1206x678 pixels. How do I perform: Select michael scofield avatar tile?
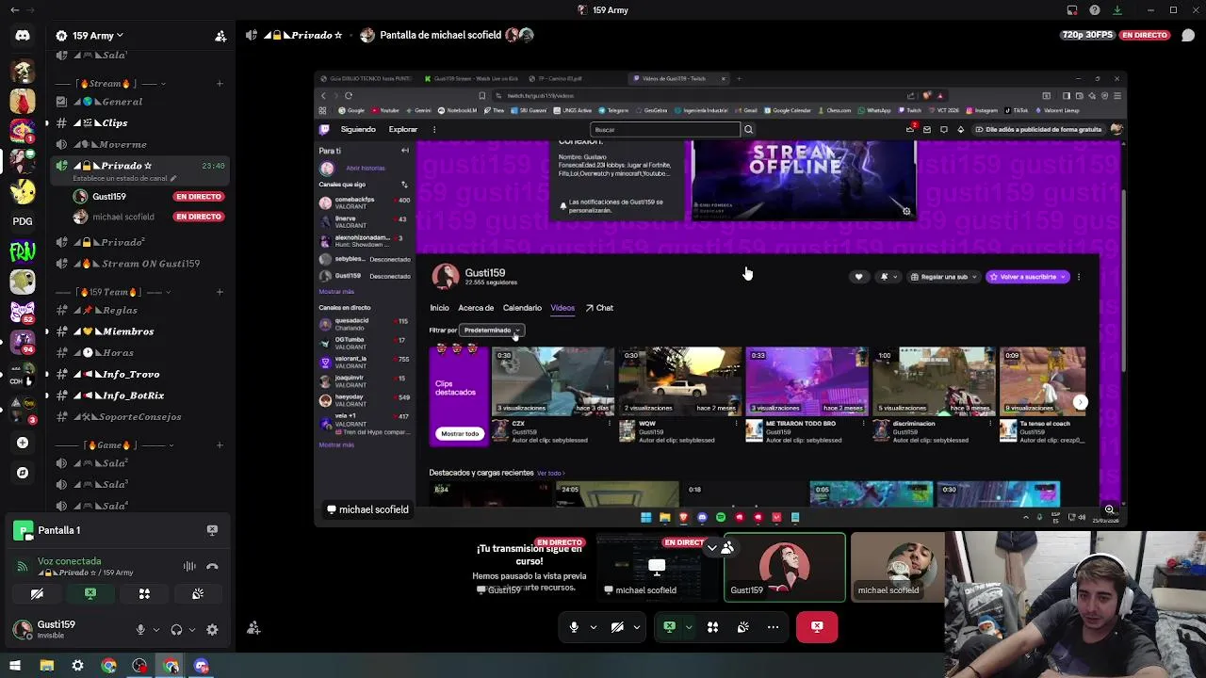tap(898, 567)
